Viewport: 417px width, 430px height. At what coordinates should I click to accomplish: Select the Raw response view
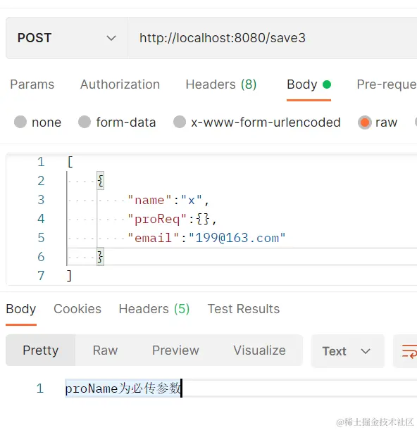click(105, 350)
